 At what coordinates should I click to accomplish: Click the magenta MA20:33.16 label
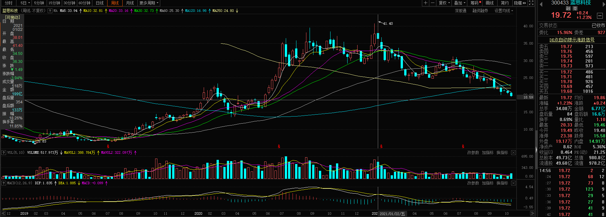click(118, 11)
